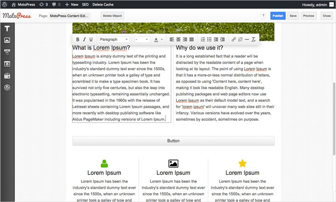336x202 pixels.
Task: Open the Button widgets group in sidebar
Action: tap(7, 52)
